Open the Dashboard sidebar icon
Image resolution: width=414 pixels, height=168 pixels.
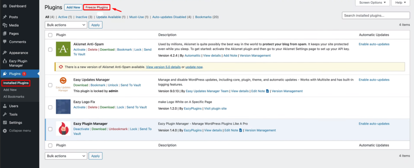(4, 6)
